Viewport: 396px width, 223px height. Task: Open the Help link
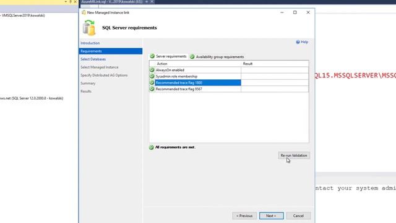[x=304, y=42]
